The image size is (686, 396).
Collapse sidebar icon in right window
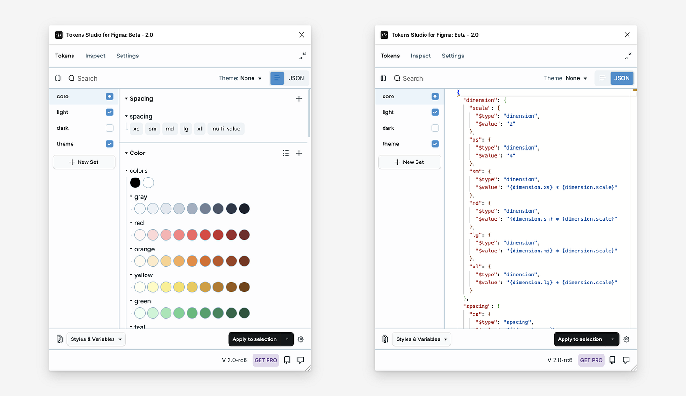click(x=384, y=78)
